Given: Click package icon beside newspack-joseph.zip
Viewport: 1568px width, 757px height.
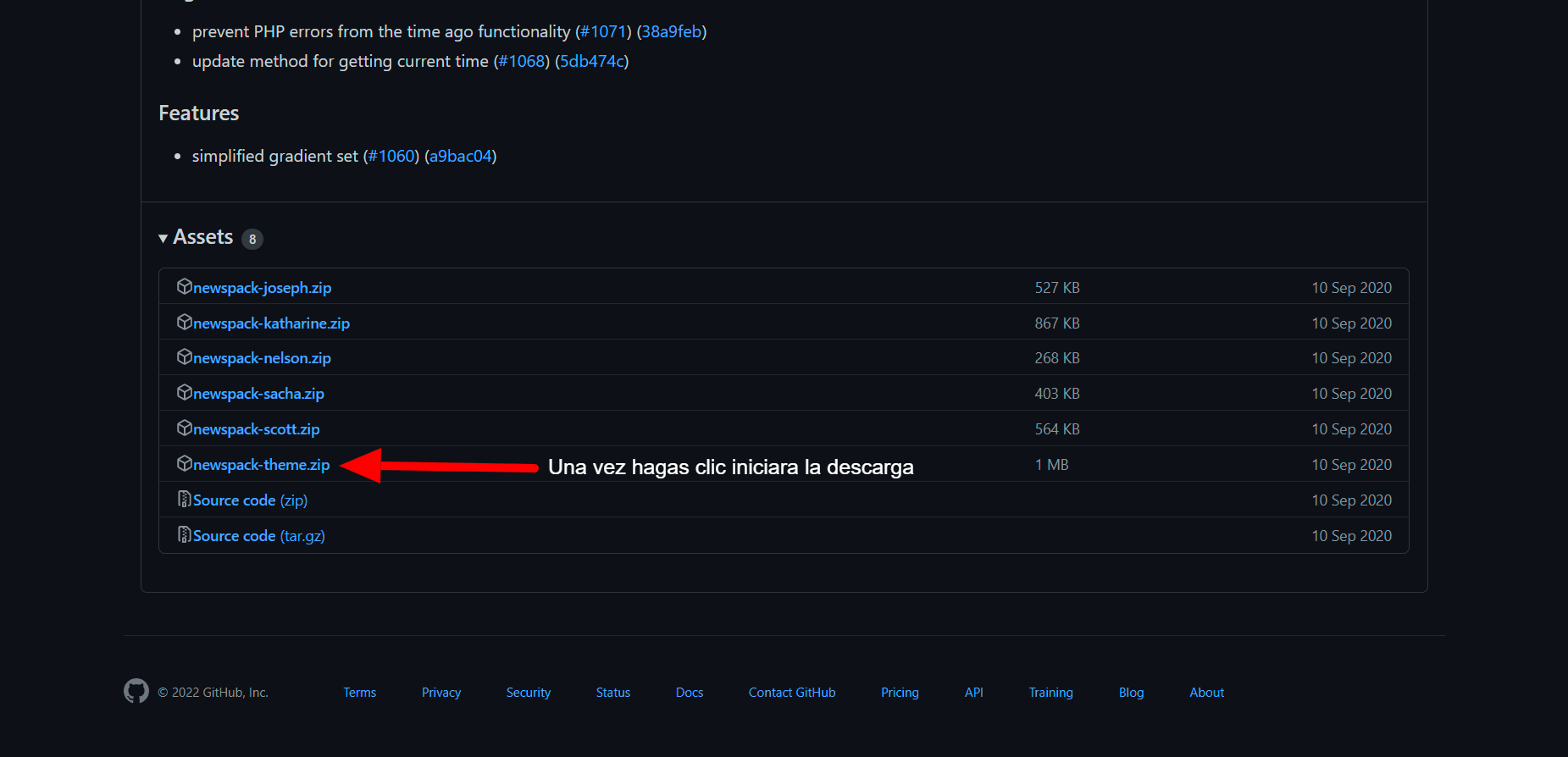Looking at the screenshot, I should 185,286.
